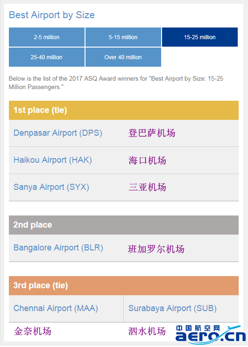
Task: Choose the Over 40 million tab
Action: [x=123, y=57]
